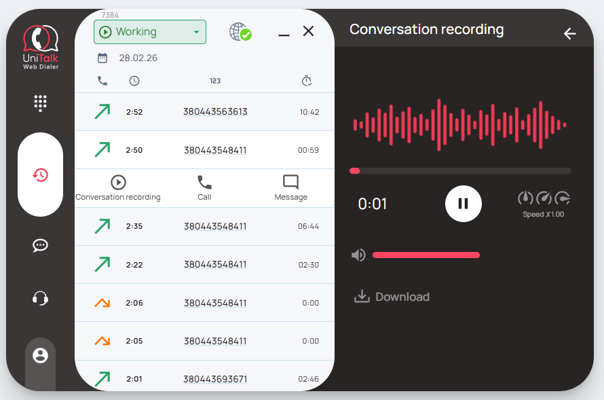Viewport: 604px width, 400px height.
Task: Call back using the Call button
Action: coord(204,187)
